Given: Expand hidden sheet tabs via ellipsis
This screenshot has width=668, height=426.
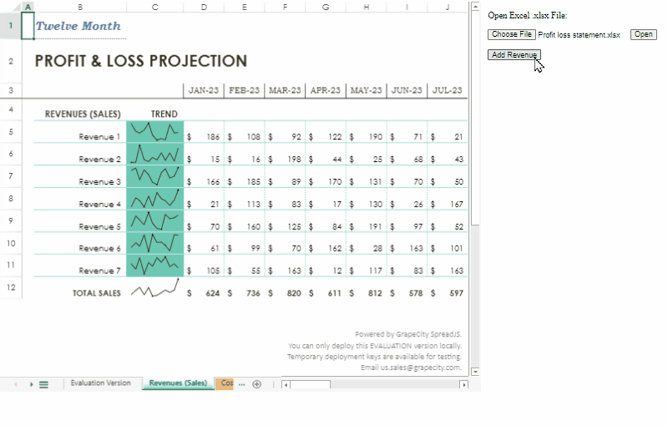Looking at the screenshot, I should [242, 383].
